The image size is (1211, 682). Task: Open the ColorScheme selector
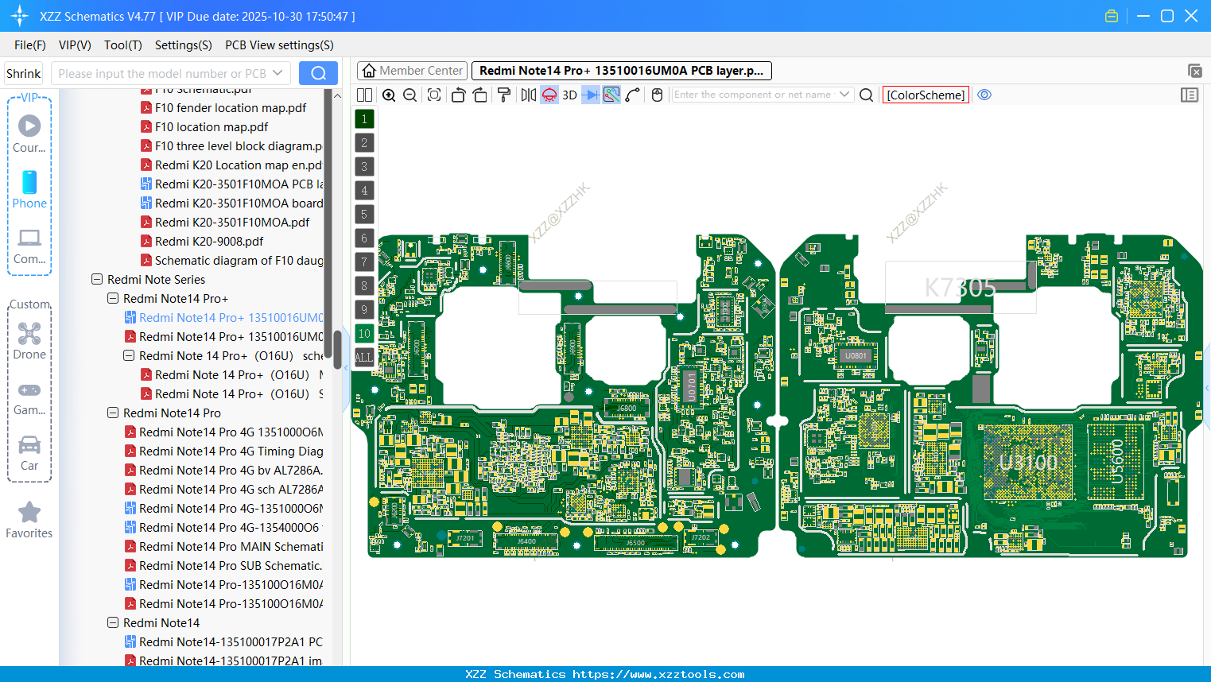coord(926,95)
